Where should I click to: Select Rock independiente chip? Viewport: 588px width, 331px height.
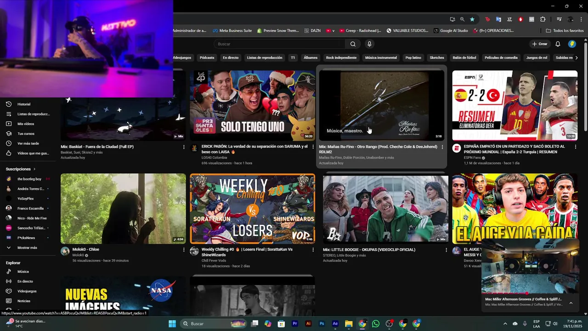341,58
